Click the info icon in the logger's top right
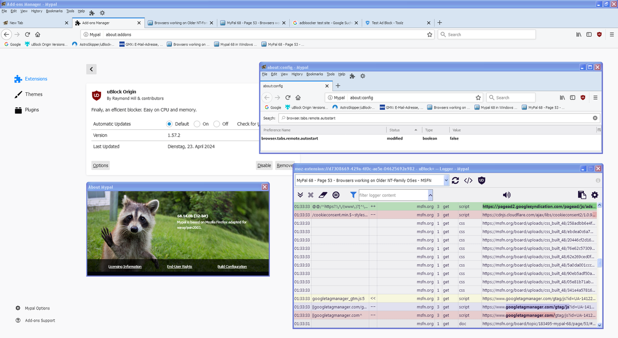 click(x=598, y=181)
